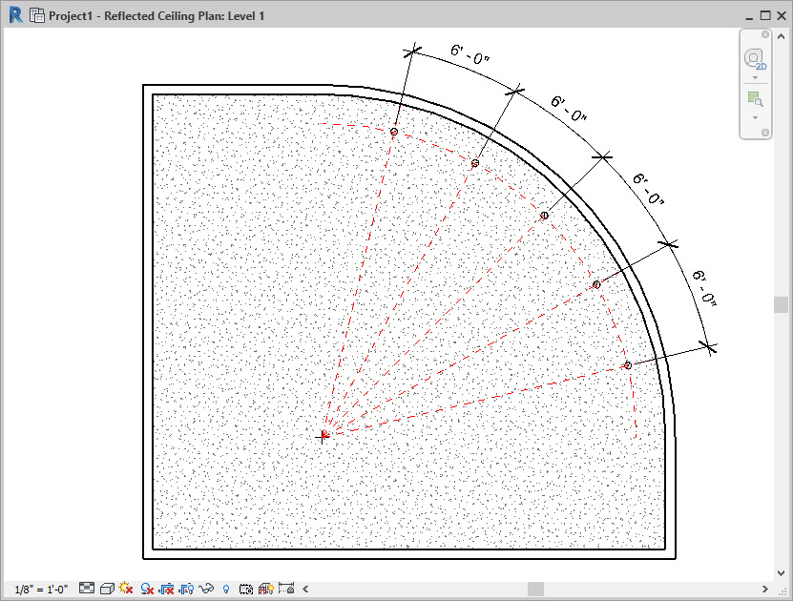The height and width of the screenshot is (601, 793).
Task: Click the horizontal scrollbar thumb
Action: (x=535, y=589)
